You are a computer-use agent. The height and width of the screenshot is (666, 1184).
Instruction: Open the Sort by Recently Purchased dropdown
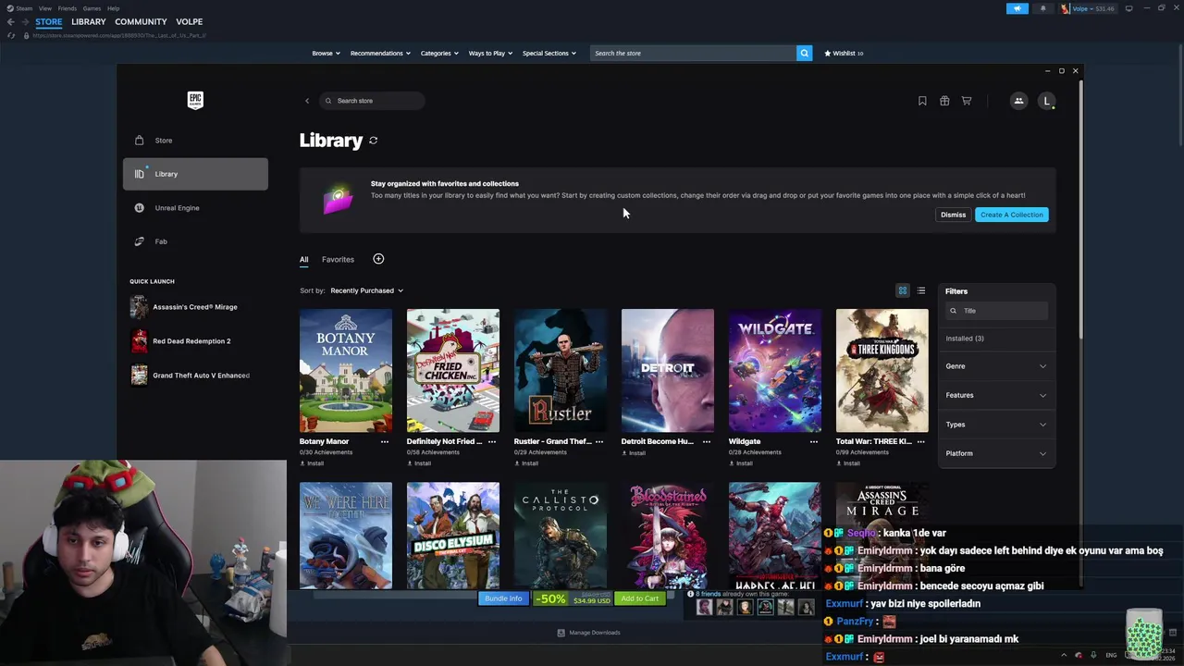pyautogui.click(x=366, y=290)
